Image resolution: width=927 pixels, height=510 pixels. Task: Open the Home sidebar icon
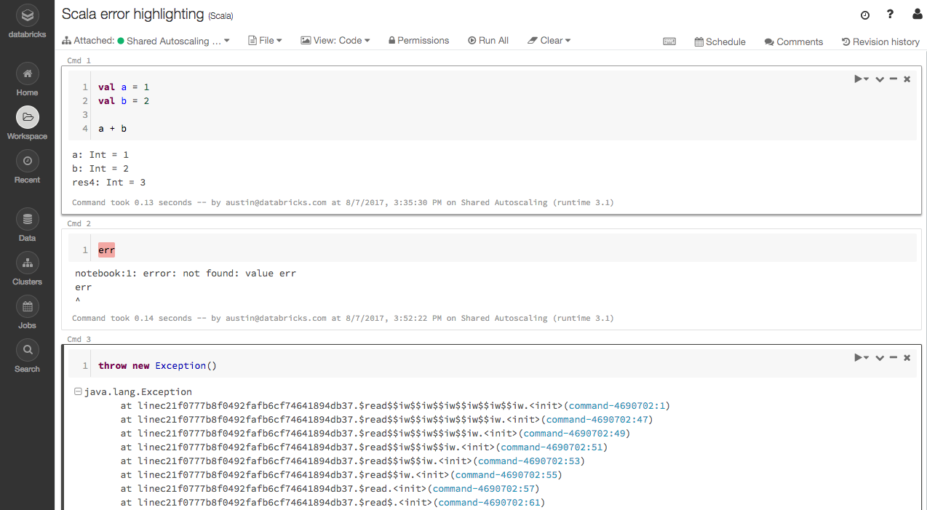pos(27,73)
